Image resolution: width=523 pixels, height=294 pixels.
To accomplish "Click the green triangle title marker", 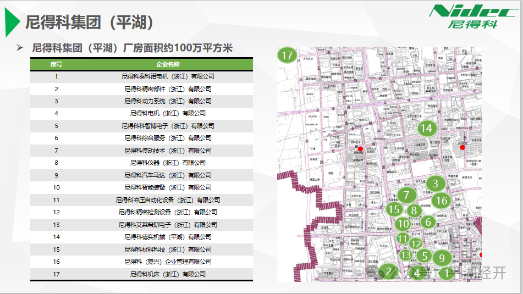I will click(x=12, y=22).
